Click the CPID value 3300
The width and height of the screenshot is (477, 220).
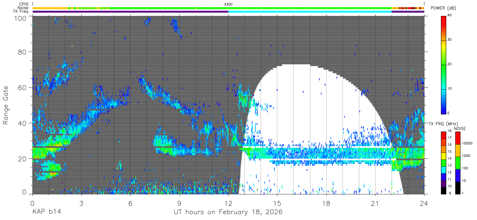point(228,4)
